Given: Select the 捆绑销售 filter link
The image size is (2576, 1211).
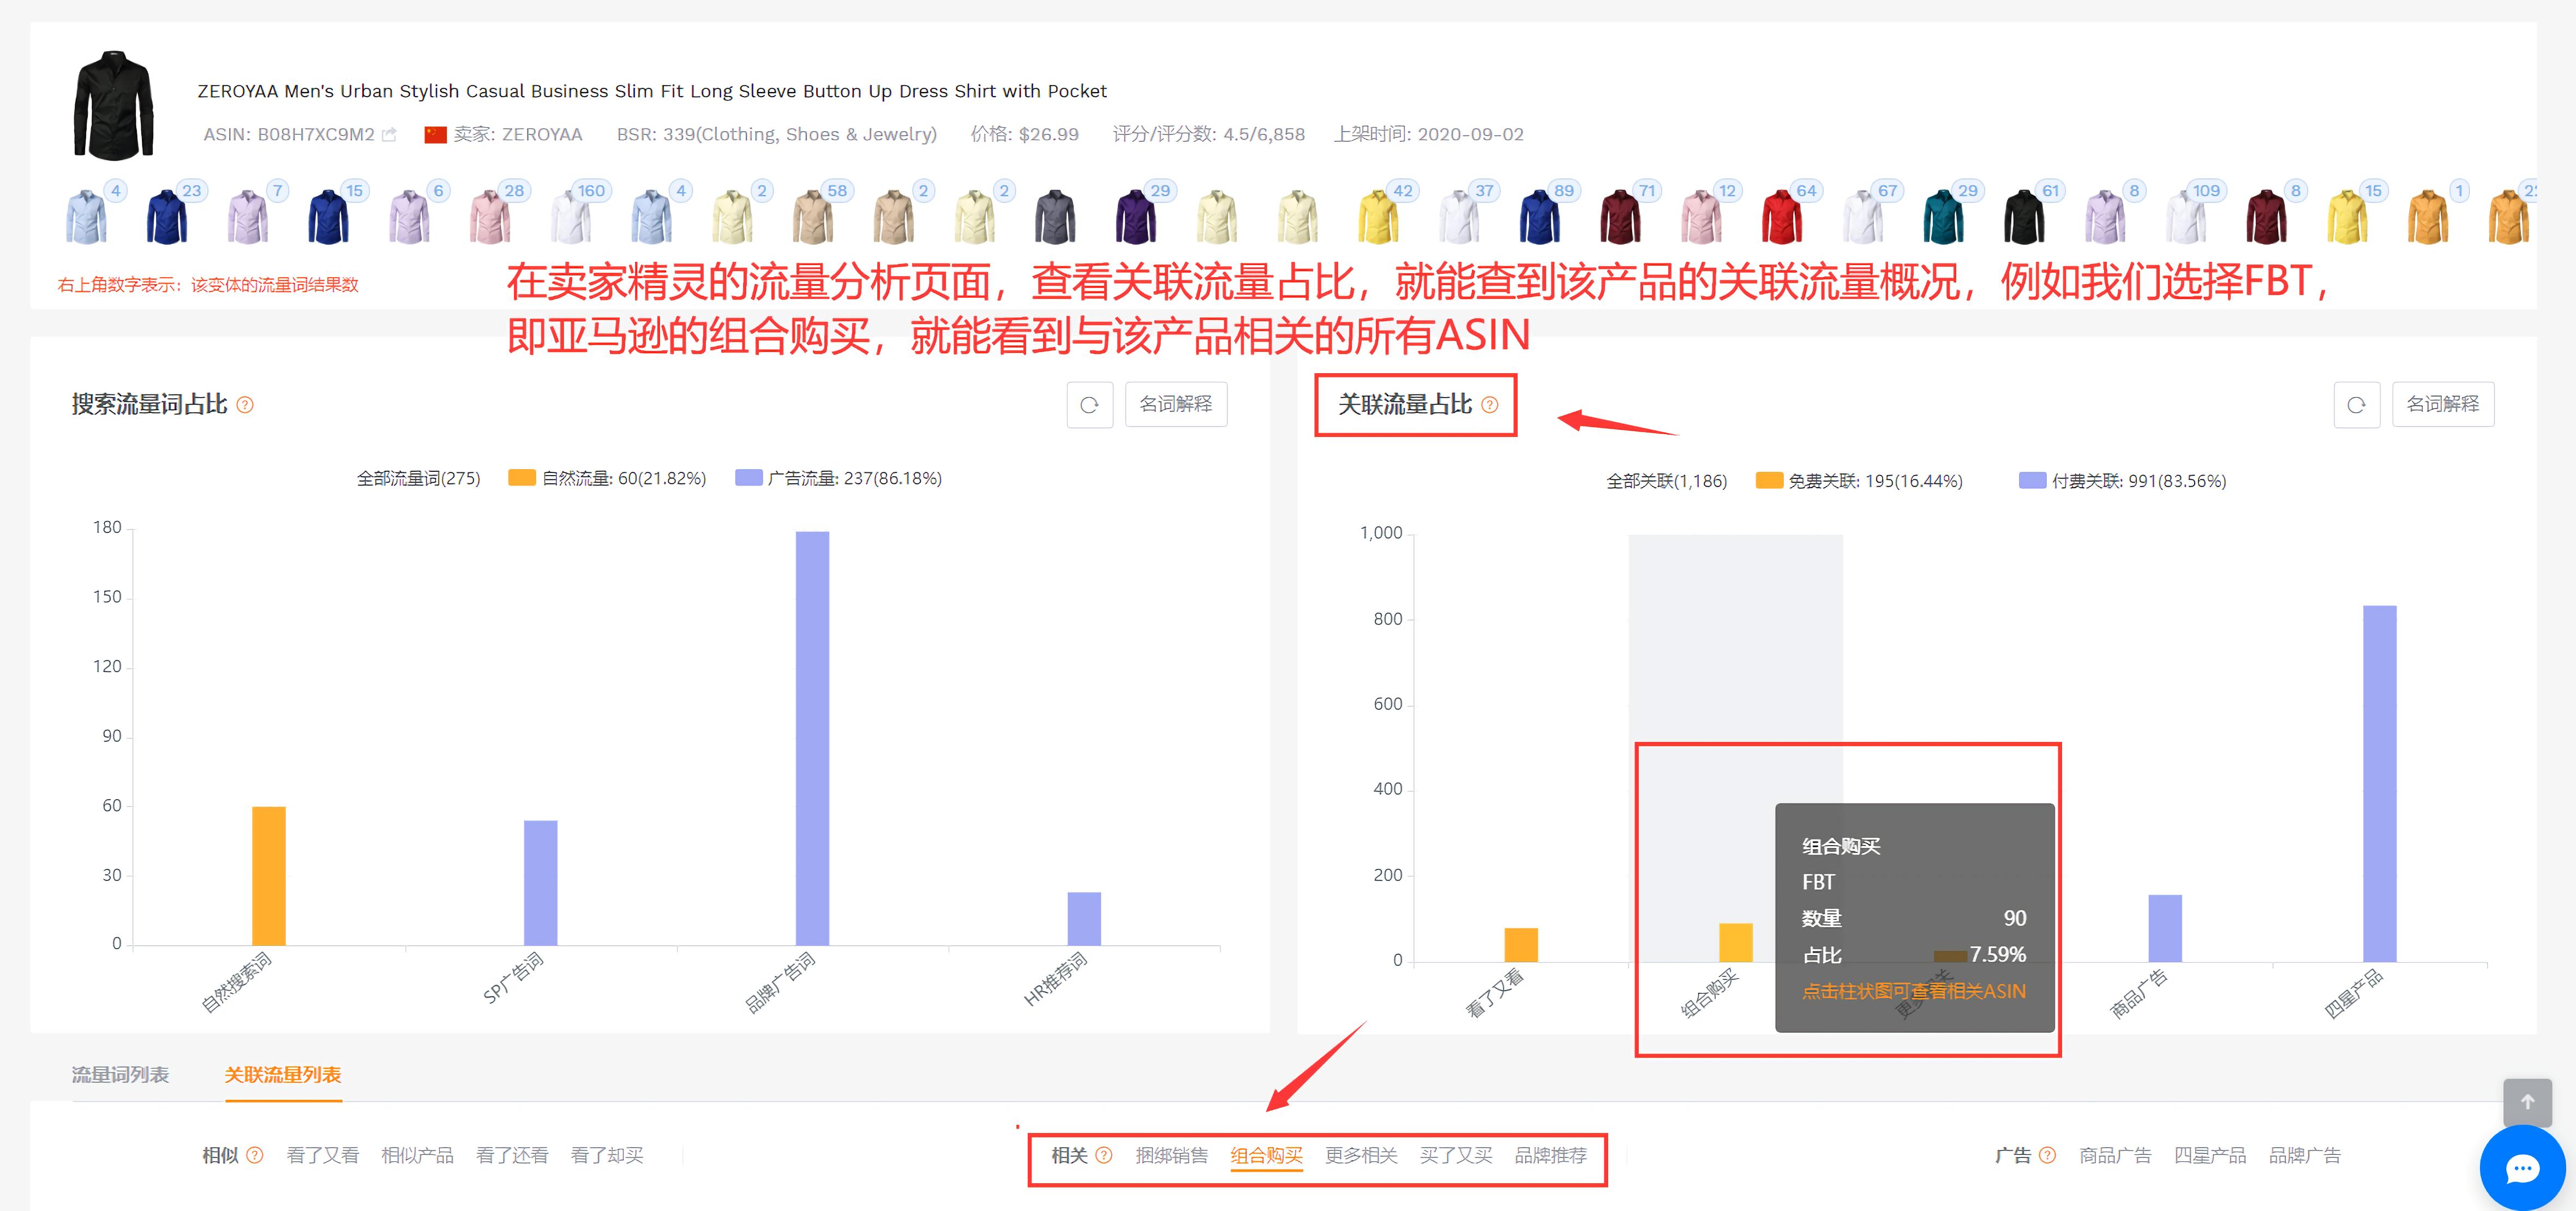Looking at the screenshot, I should point(1173,1155).
